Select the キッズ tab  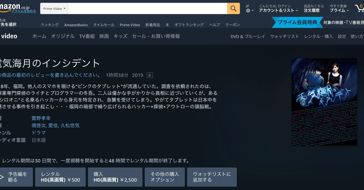(x=120, y=36)
